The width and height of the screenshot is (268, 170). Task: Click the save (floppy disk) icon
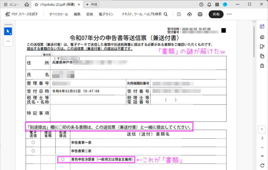coord(179,14)
